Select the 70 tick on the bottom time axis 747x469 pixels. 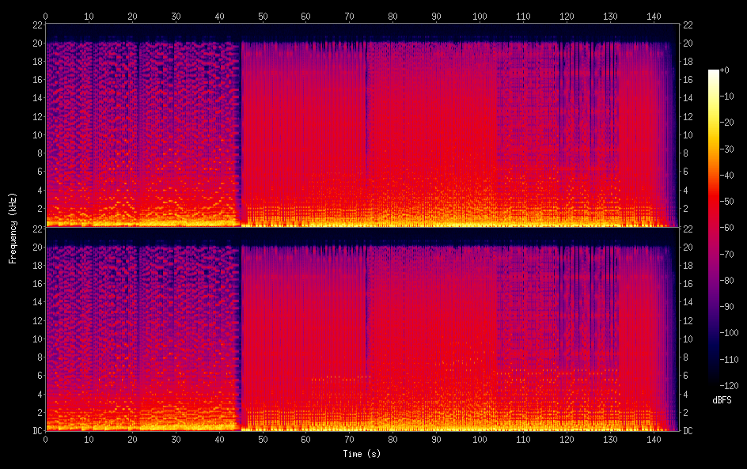349,439
